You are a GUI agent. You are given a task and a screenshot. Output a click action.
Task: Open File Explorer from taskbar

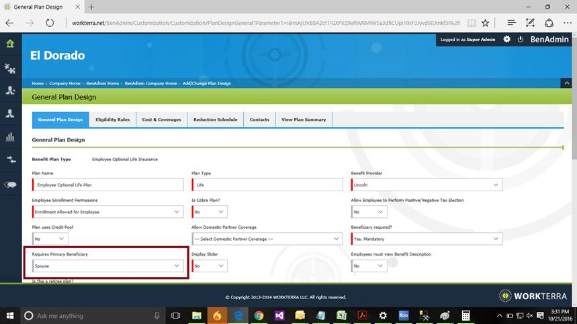pyautogui.click(x=197, y=315)
